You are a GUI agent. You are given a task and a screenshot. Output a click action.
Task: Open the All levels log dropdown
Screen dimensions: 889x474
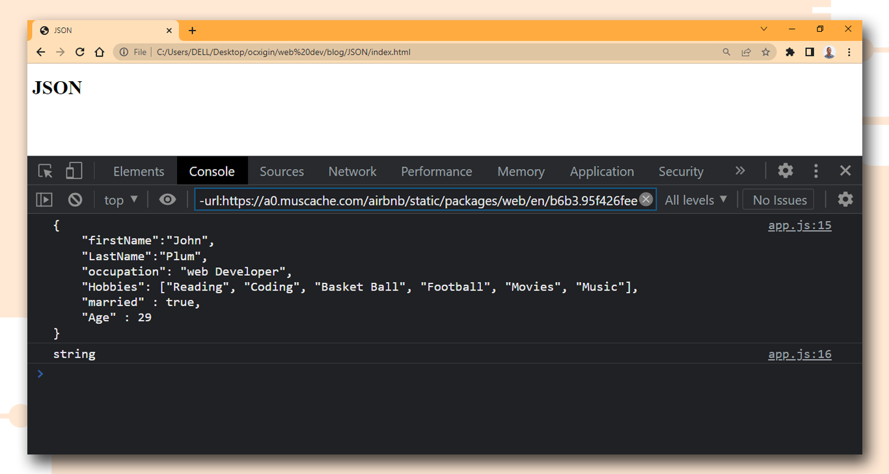point(696,200)
